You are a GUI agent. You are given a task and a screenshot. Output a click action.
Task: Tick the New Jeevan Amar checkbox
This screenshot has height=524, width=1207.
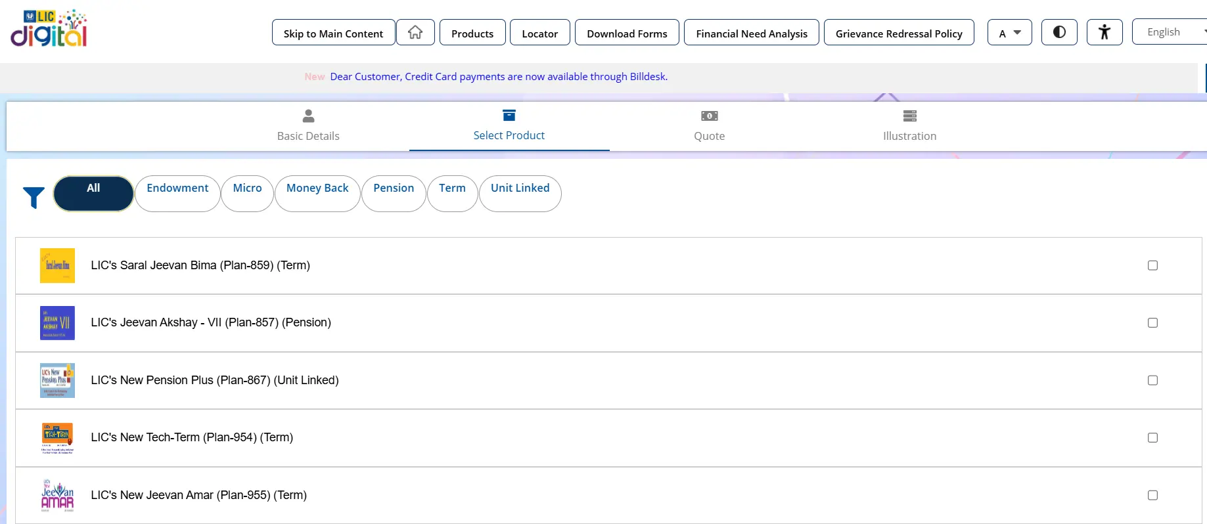tap(1152, 495)
